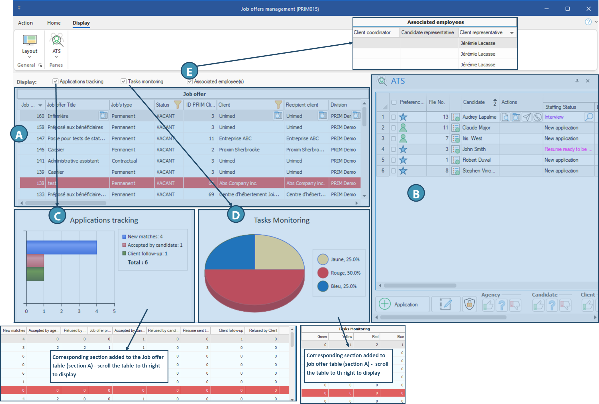This screenshot has width=599, height=404.
Task: Click Candidate thumbs-down refuse icon
Action: coord(565,305)
